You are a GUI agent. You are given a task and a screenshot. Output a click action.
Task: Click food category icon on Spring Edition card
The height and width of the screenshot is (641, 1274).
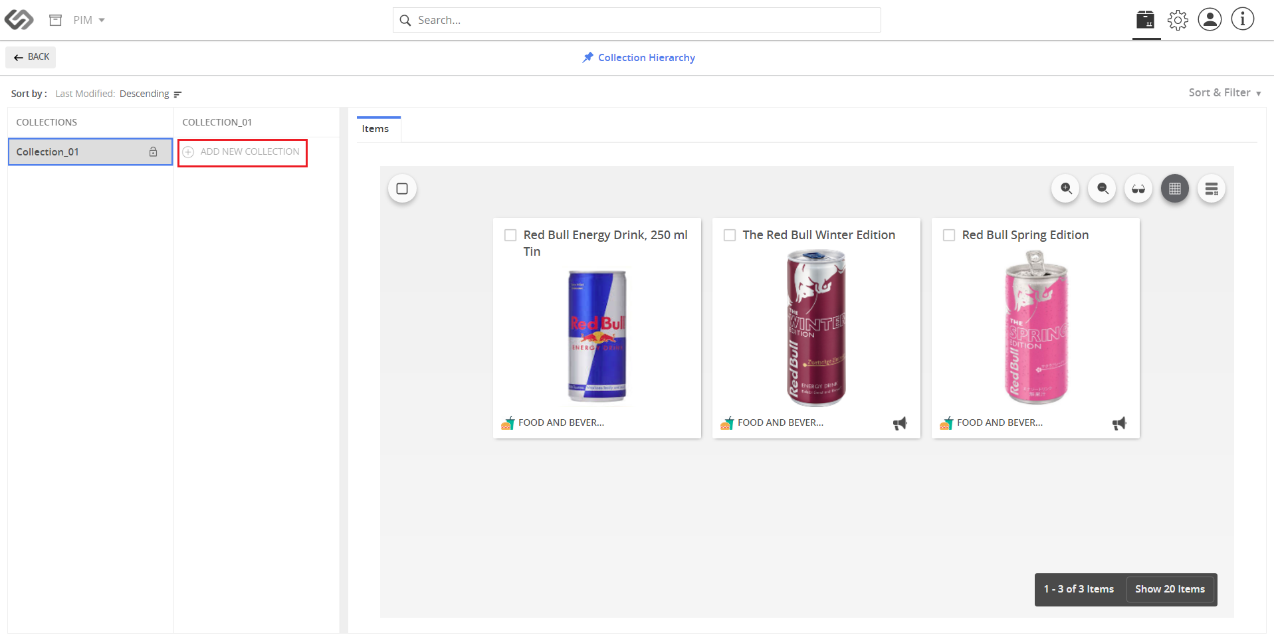coord(946,423)
